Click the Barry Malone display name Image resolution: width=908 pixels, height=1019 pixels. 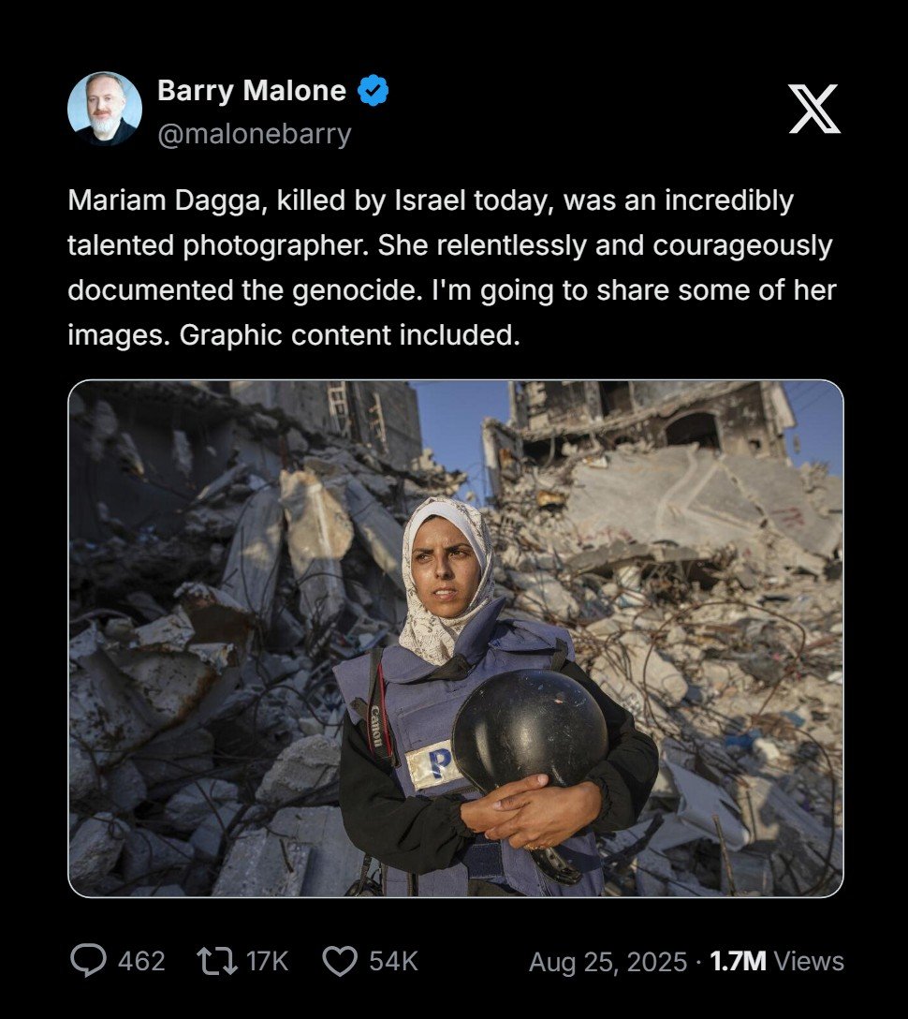click(x=252, y=90)
